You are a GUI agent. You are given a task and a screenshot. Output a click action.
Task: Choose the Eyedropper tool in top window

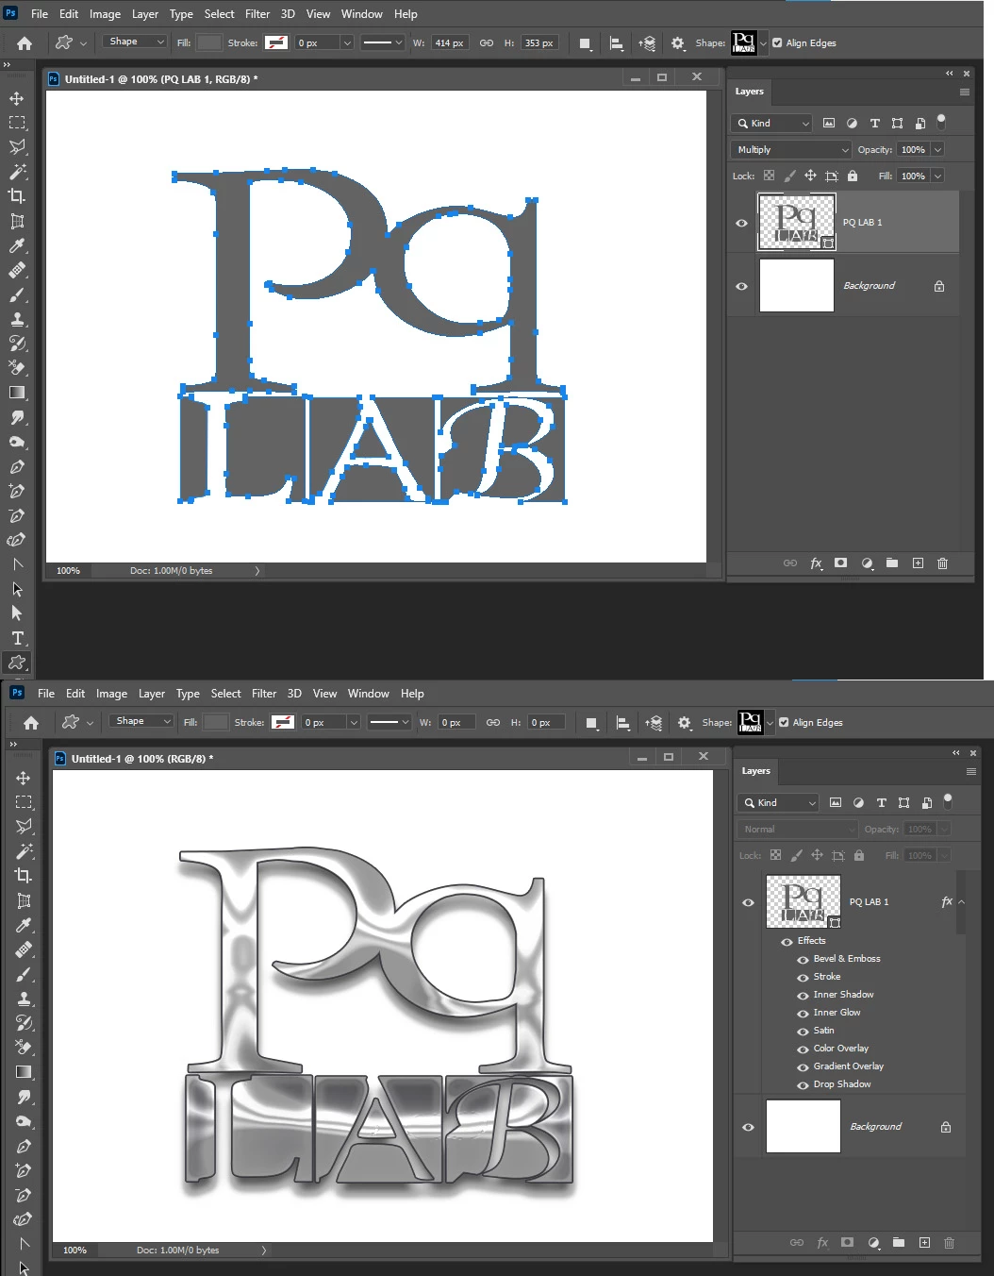[17, 245]
